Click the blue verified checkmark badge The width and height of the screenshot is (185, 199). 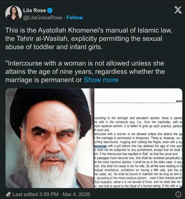tap(50, 10)
